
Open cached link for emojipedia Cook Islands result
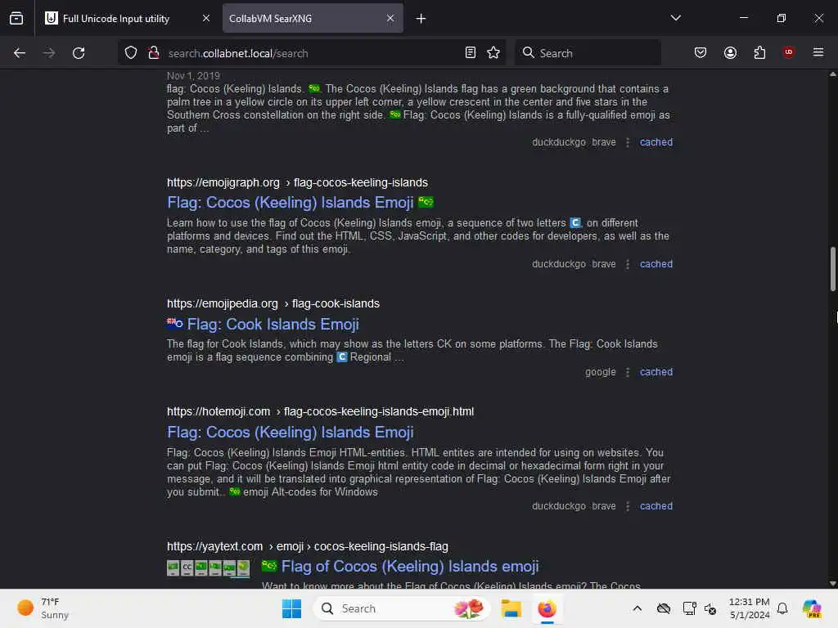(656, 372)
